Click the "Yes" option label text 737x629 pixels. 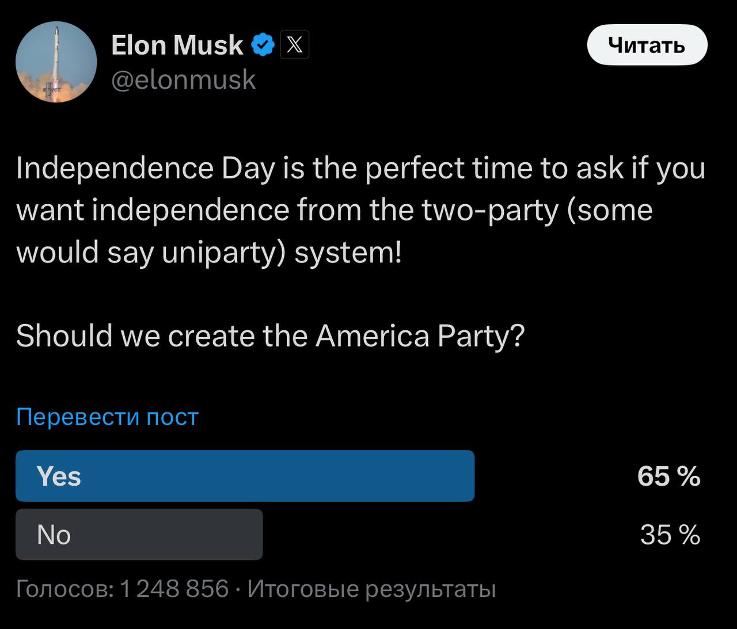click(x=59, y=476)
